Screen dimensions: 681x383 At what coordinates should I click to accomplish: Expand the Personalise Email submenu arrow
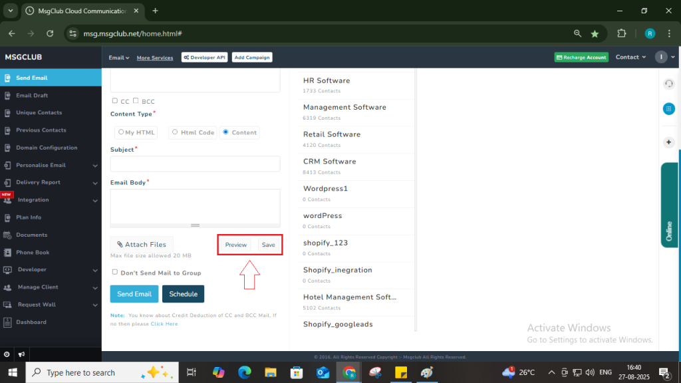click(x=95, y=166)
